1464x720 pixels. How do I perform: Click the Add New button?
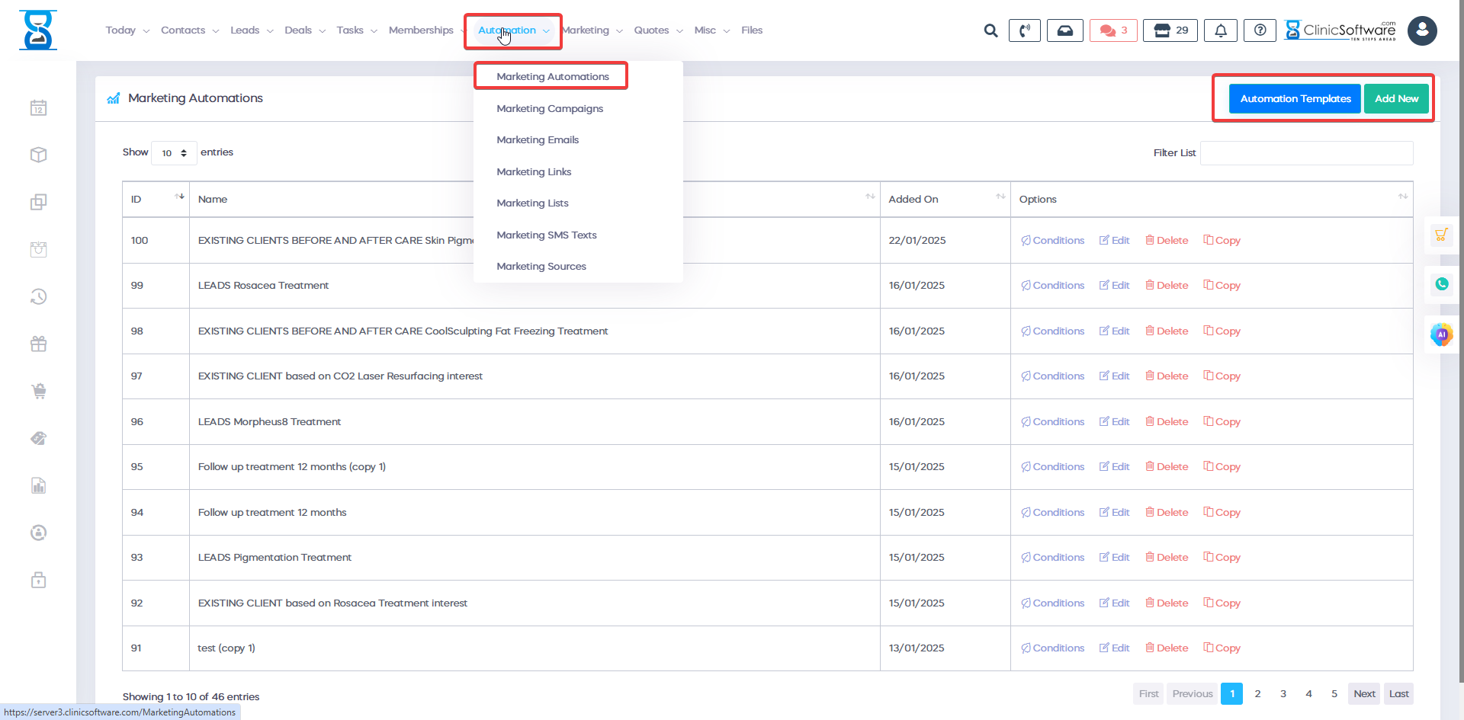click(x=1395, y=99)
